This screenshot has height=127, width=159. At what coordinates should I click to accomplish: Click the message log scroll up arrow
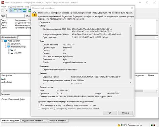[157, 20]
